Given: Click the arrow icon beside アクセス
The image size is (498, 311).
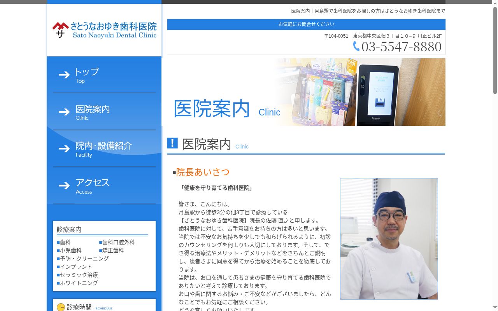Looking at the screenshot, I should click(64, 186).
